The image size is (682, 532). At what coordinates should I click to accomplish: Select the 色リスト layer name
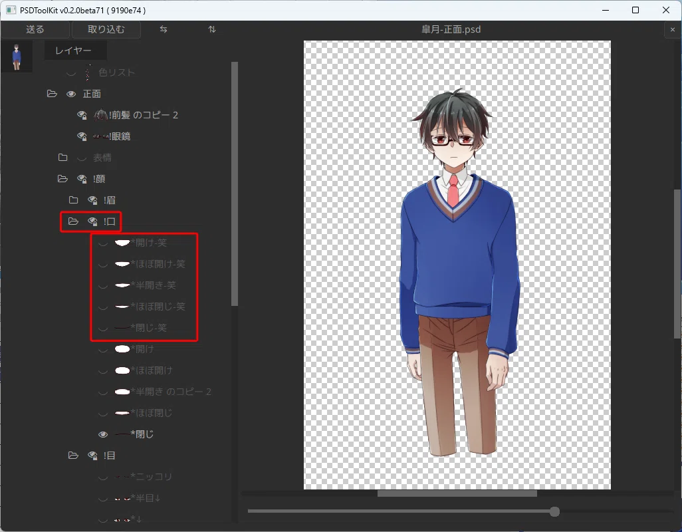(116, 72)
